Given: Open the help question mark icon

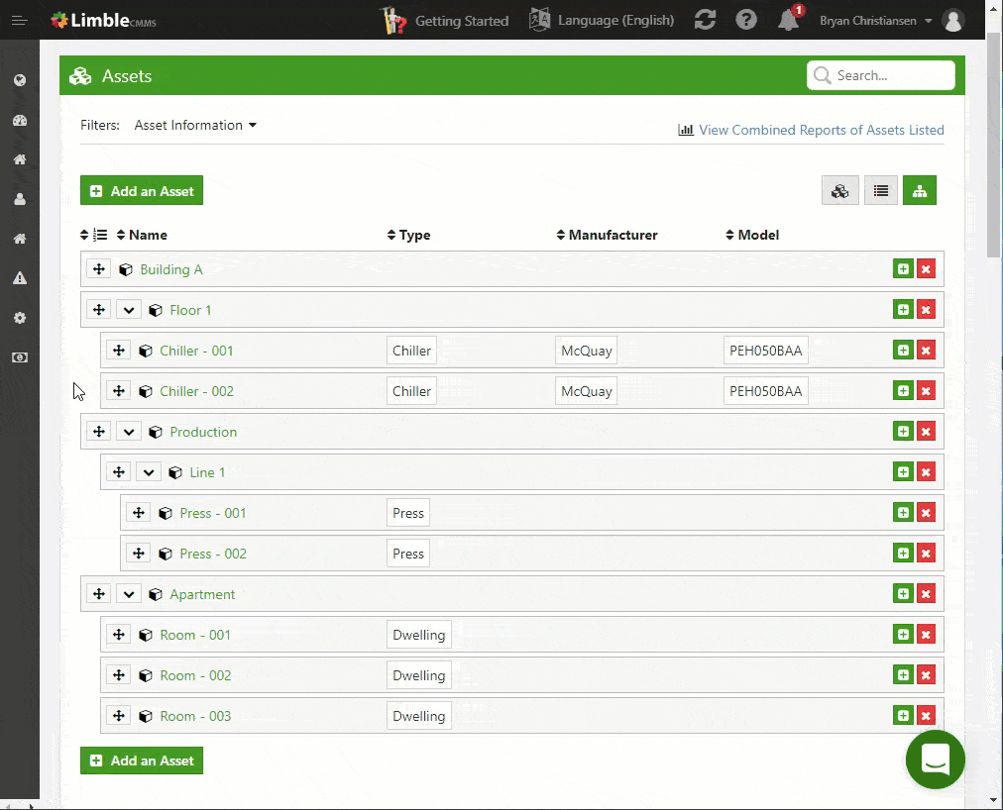Looking at the screenshot, I should 746,20.
